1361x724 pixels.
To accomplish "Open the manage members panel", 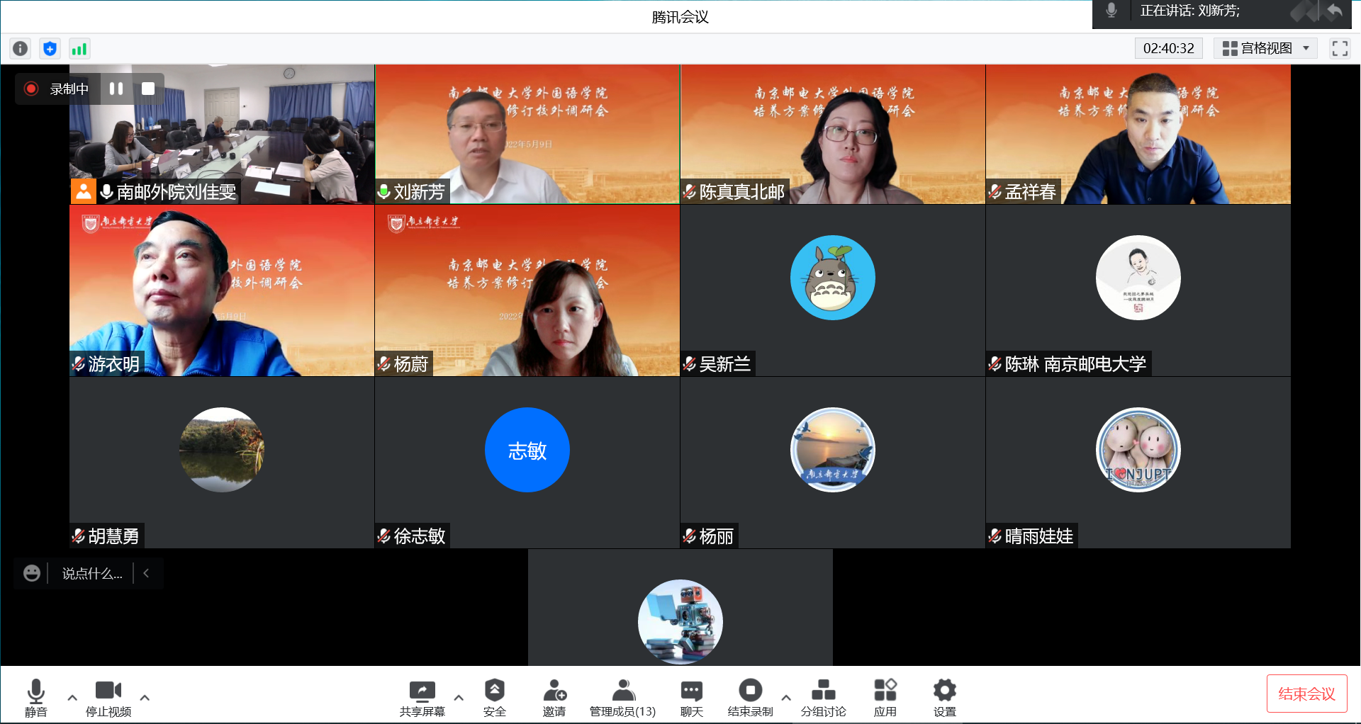I will (x=622, y=697).
